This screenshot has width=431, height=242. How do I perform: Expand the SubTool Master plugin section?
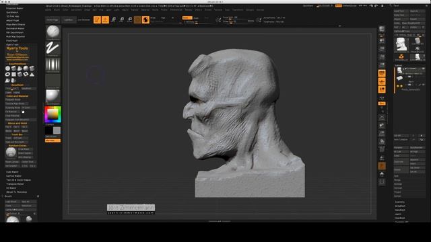tap(13, 176)
